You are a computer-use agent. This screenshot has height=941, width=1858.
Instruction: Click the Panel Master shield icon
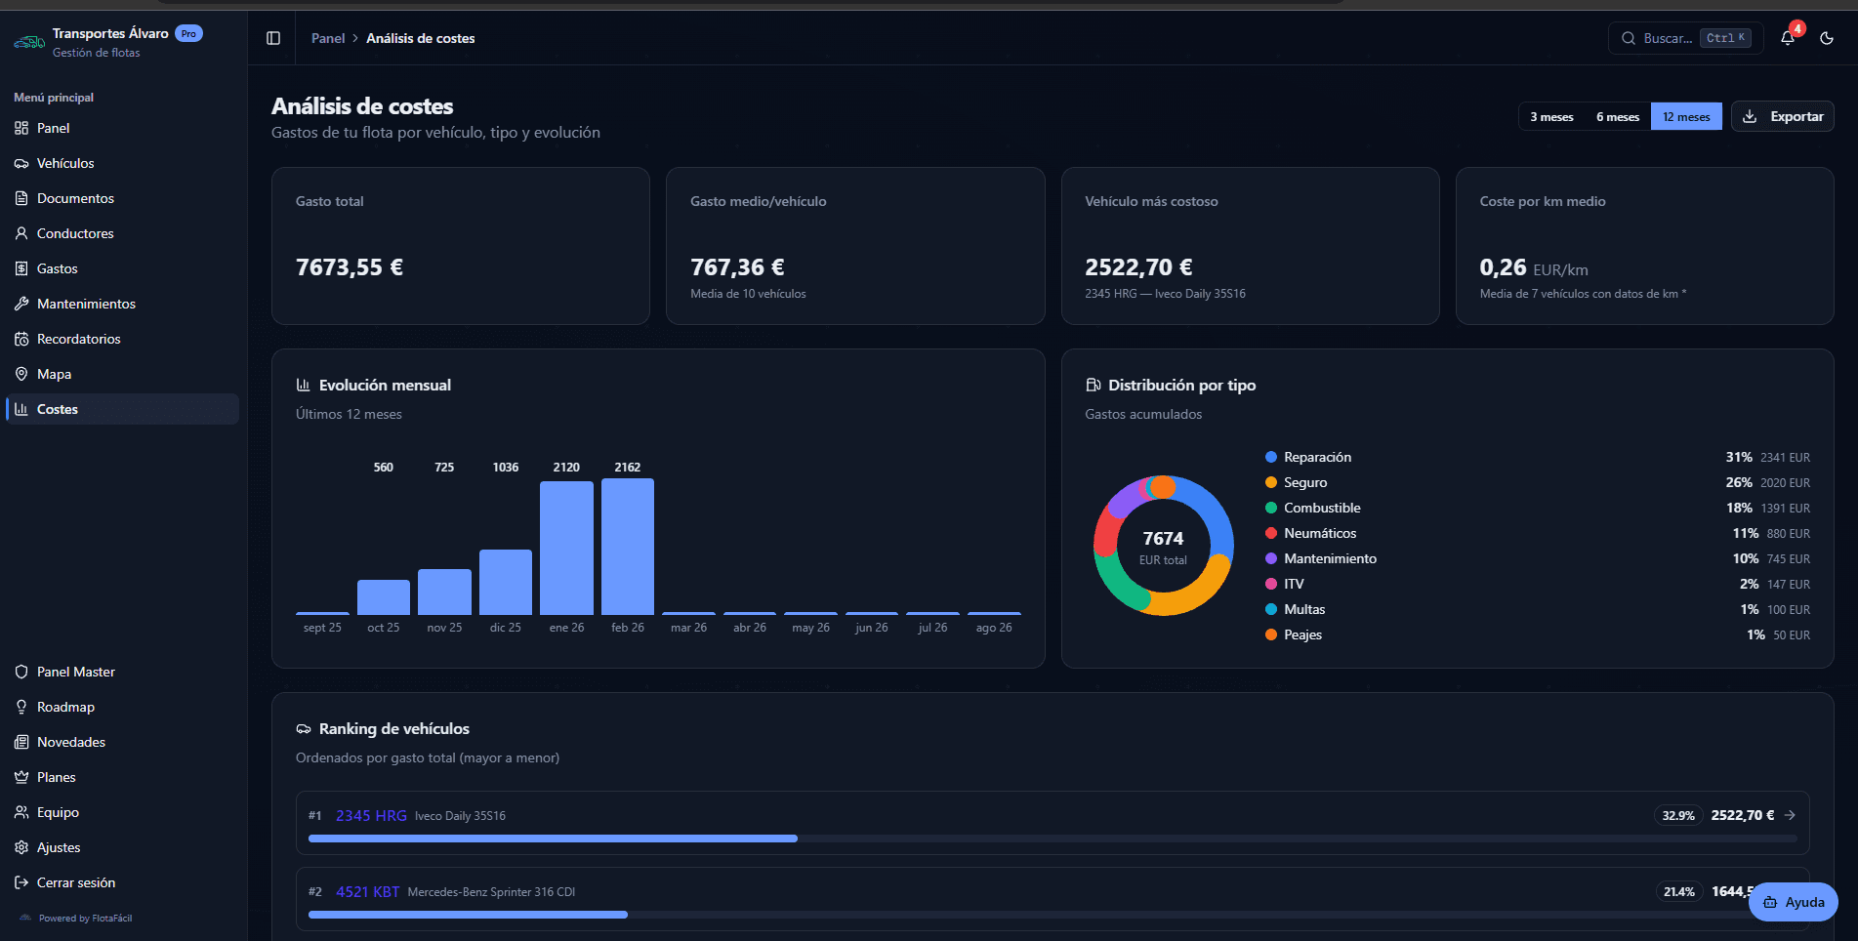click(x=21, y=672)
